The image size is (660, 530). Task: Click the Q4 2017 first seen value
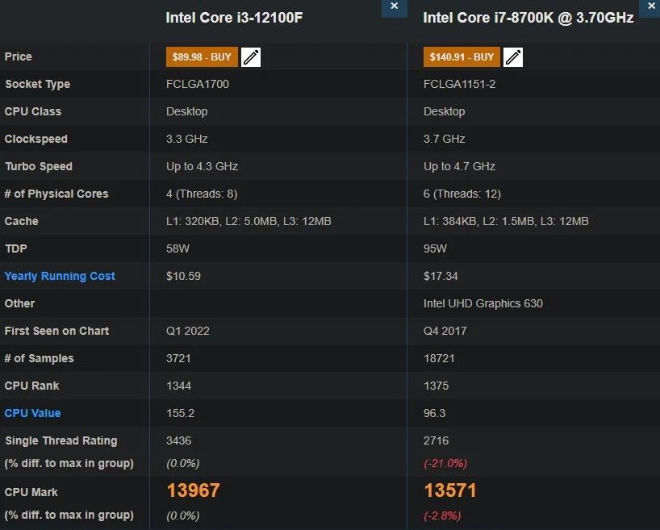[445, 331]
